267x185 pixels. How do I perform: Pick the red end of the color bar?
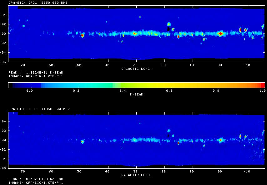click(263, 85)
